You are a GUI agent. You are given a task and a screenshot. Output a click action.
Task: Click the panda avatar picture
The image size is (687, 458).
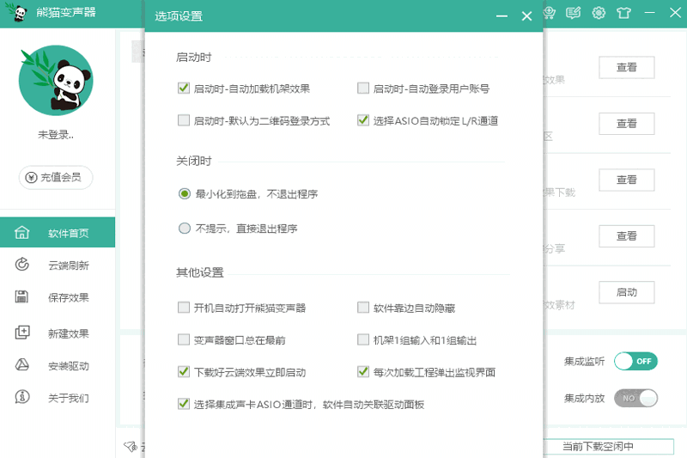pyautogui.click(x=57, y=81)
